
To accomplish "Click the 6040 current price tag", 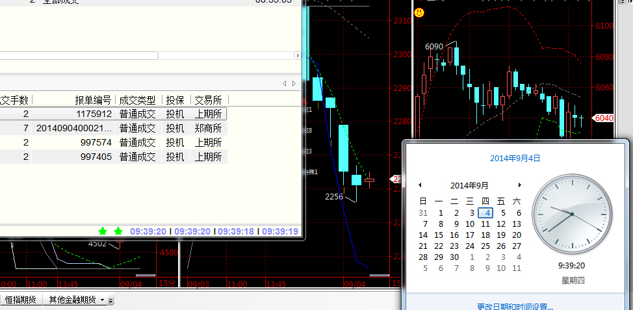I will [x=603, y=118].
